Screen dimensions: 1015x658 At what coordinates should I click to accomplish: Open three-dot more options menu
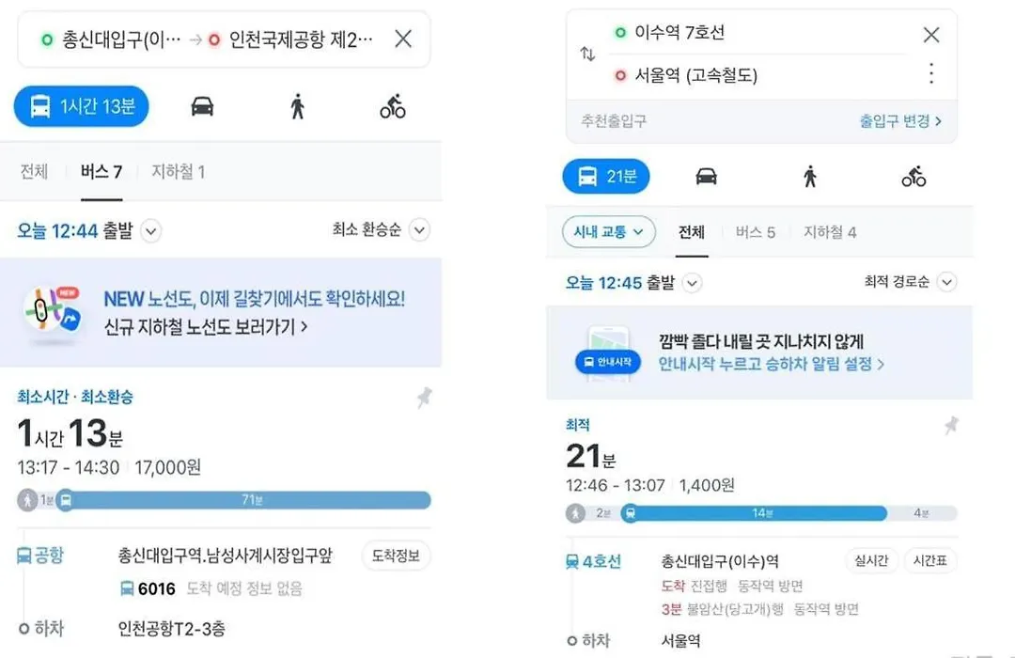(x=930, y=74)
